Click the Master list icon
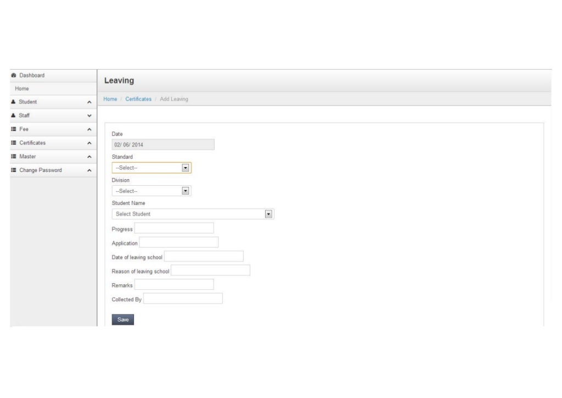The image size is (562, 398). pyautogui.click(x=14, y=157)
